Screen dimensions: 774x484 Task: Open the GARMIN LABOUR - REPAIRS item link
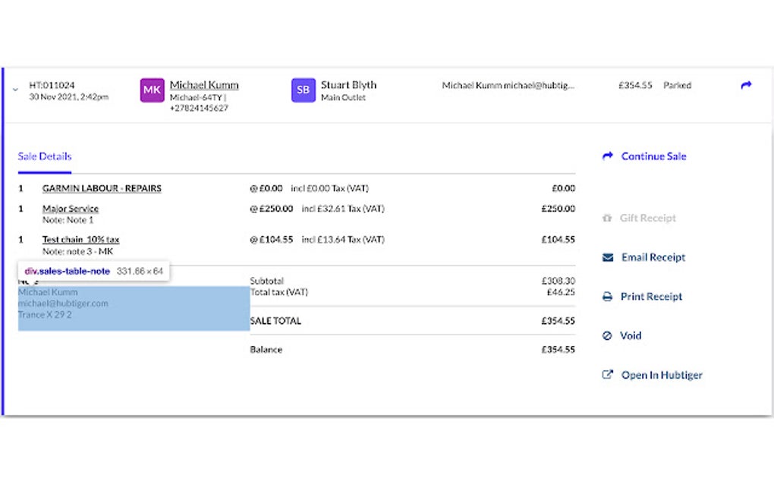(x=102, y=188)
